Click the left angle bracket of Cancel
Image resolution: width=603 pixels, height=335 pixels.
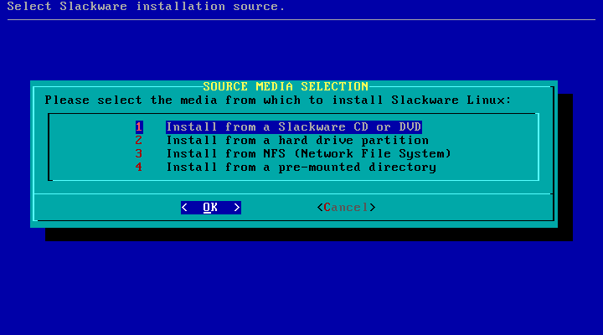pyautogui.click(x=320, y=207)
